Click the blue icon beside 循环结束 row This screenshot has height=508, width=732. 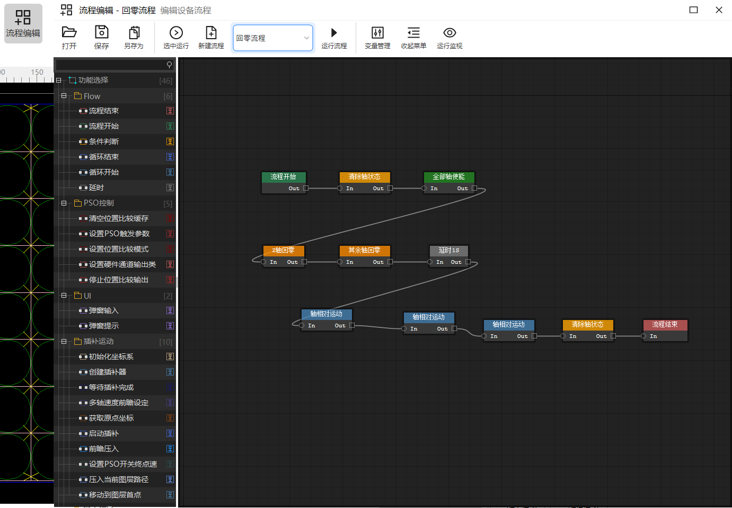click(x=170, y=157)
